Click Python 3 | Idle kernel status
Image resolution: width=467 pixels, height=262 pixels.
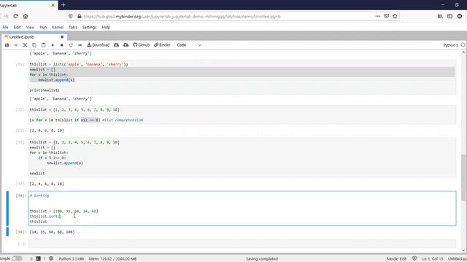pyautogui.click(x=72, y=259)
